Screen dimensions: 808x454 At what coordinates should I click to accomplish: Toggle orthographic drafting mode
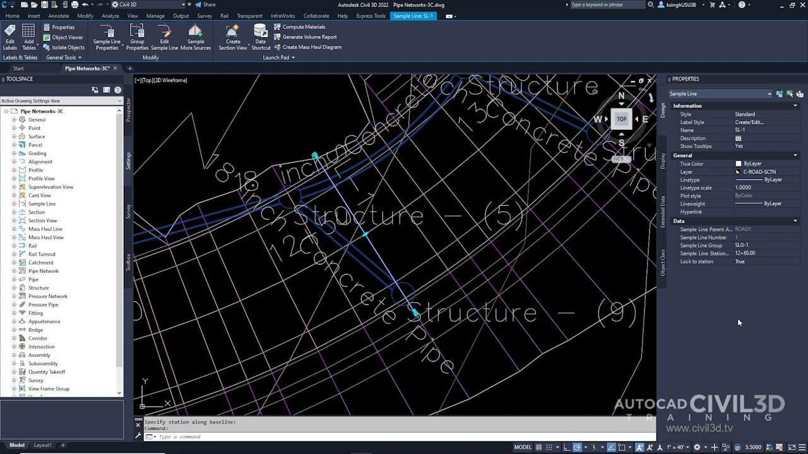567,448
